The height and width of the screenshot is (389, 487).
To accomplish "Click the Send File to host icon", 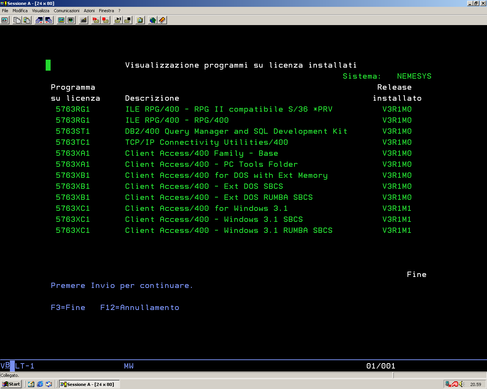I will click(x=39, y=20).
